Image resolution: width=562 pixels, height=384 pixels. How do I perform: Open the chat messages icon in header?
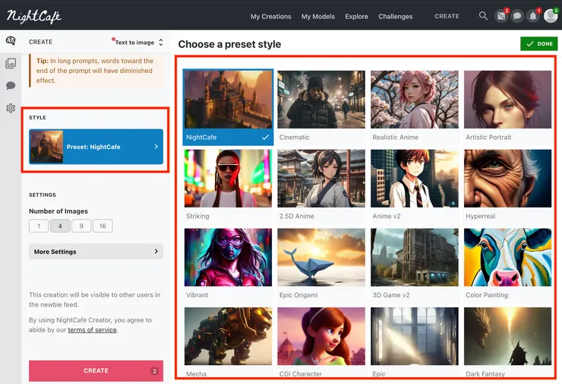point(517,16)
